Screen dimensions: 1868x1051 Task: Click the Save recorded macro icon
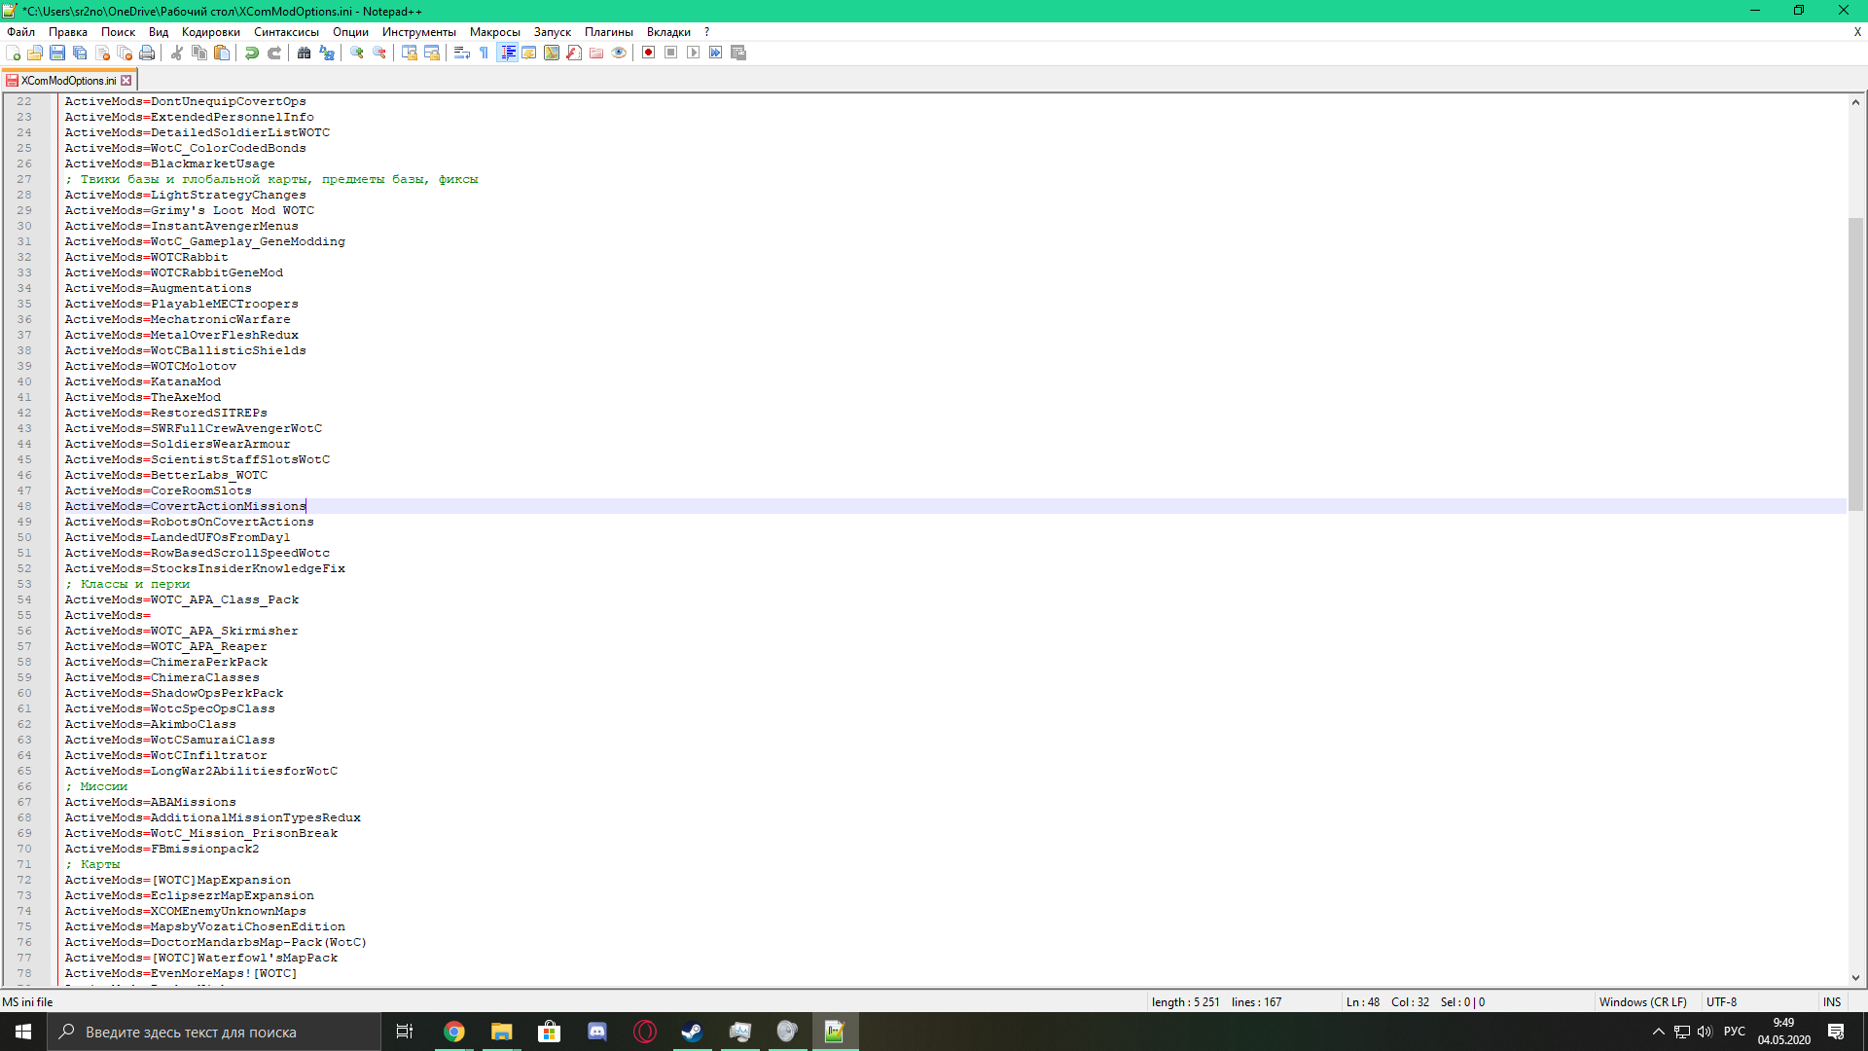[x=738, y=53]
